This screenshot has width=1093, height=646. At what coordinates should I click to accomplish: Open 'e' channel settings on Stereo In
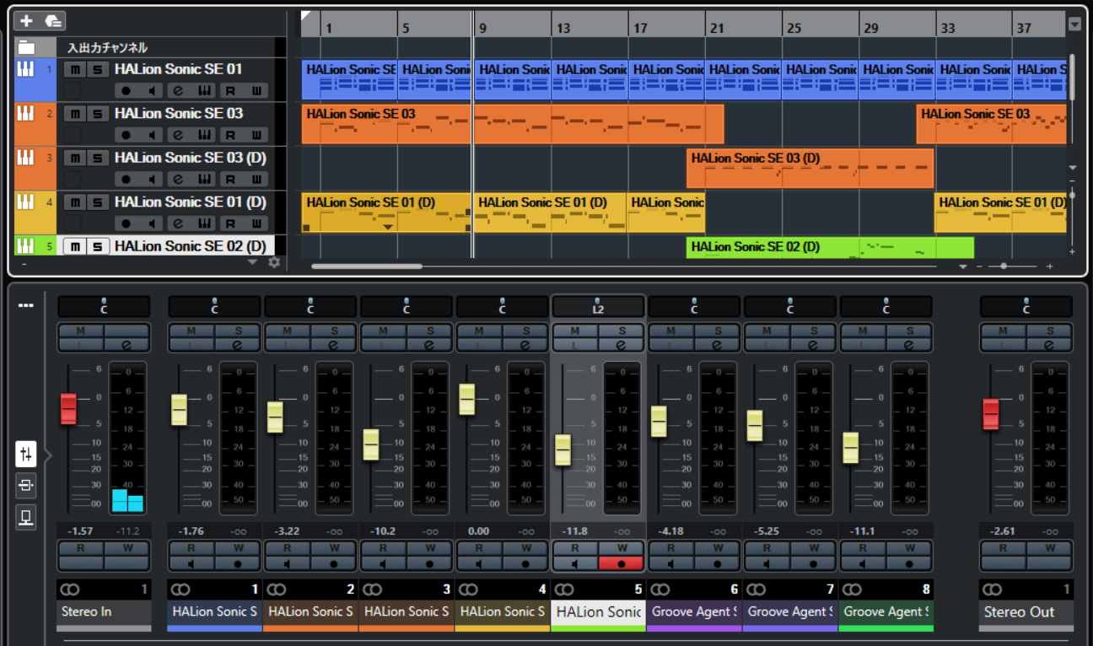click(127, 345)
